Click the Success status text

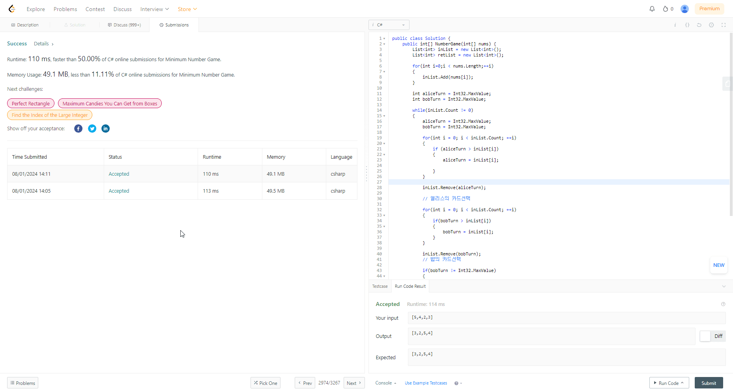tap(17, 44)
